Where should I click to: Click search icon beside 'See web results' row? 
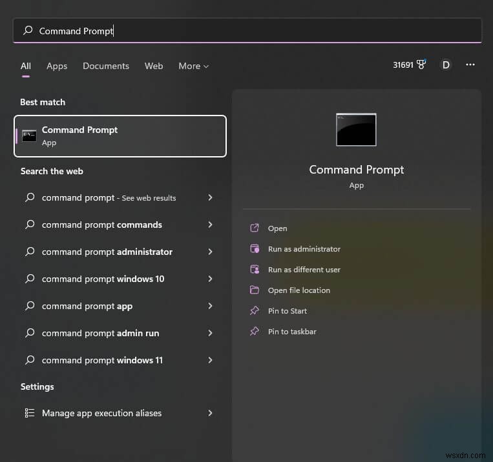pos(30,197)
